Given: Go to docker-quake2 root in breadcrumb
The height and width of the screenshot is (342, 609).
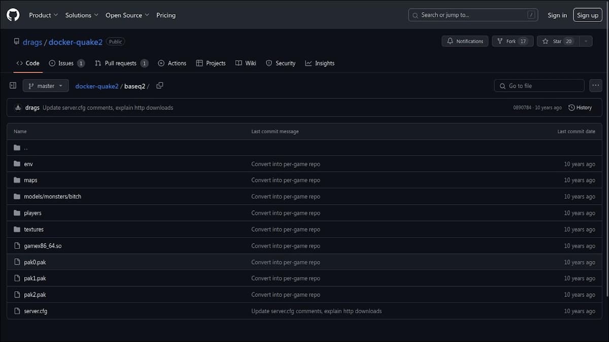Looking at the screenshot, I should click(97, 86).
